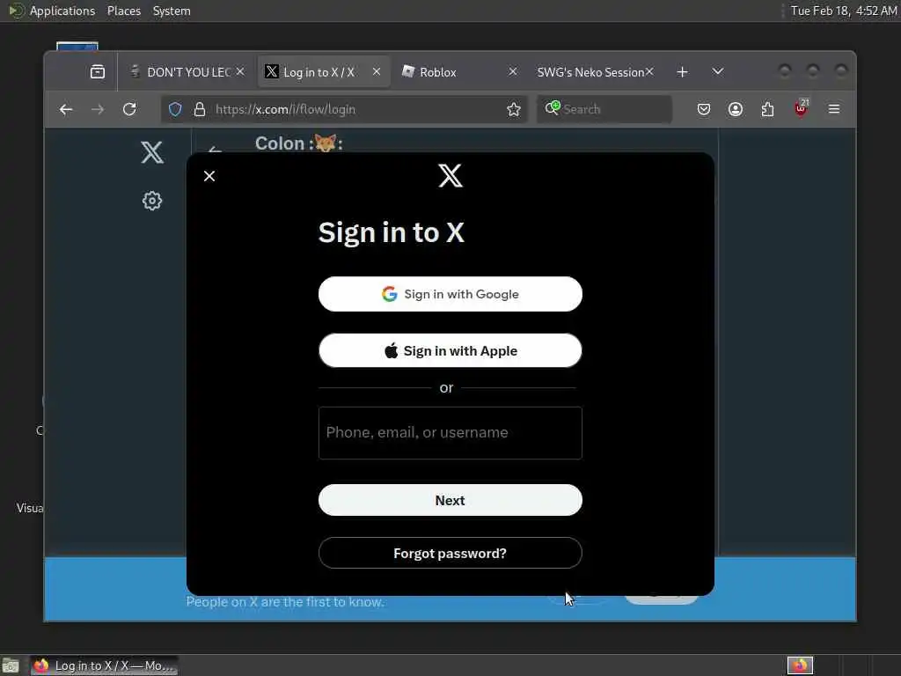Viewport: 901px width, 676px height.
Task: Open the search engine magnifier icon
Action: [x=553, y=108]
